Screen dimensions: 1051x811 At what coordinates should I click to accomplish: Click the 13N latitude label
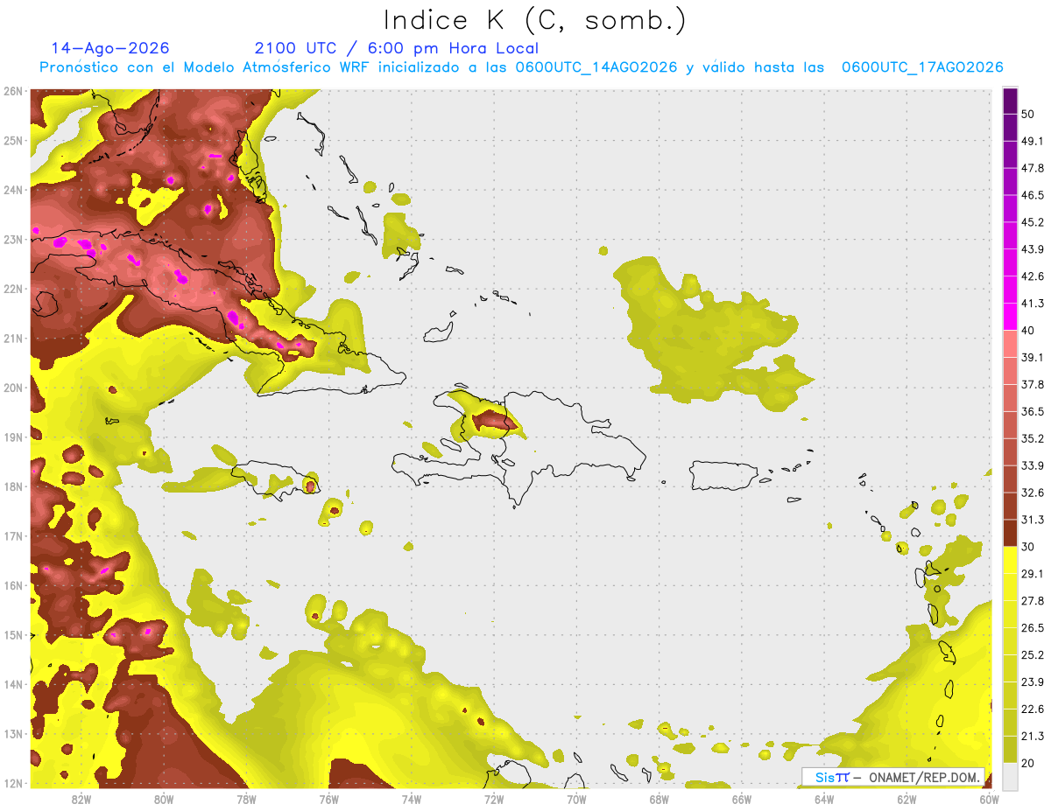13,733
